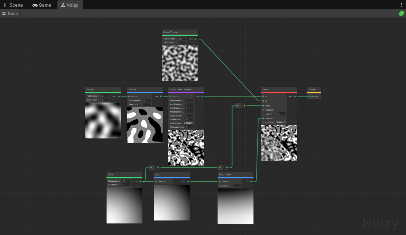The width and height of the screenshot is (406, 235).
Task: Select the Value node title bar
Action: [124, 175]
